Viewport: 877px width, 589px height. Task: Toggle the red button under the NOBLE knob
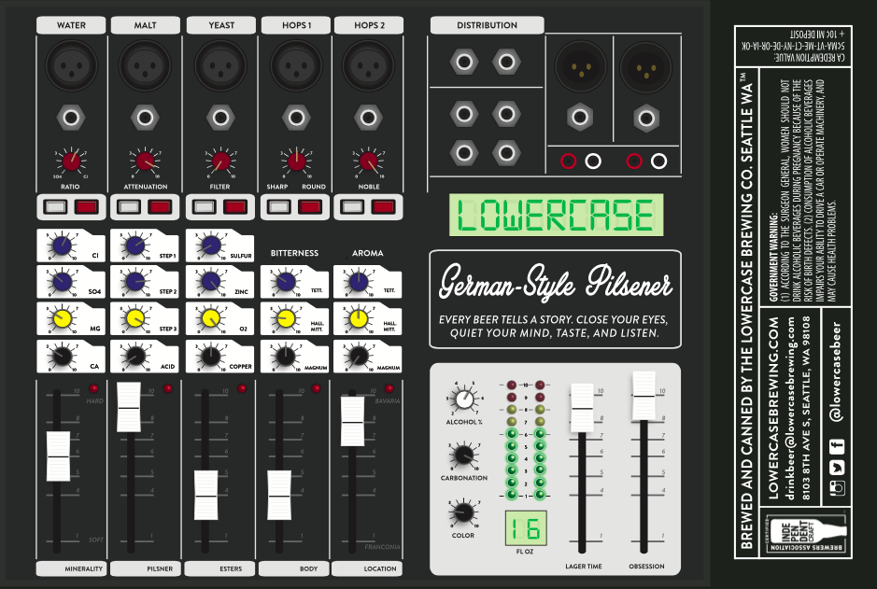point(383,207)
